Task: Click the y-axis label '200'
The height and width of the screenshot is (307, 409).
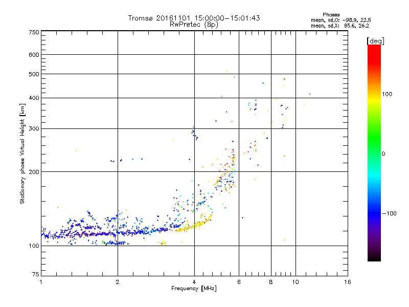Action: click(34, 172)
